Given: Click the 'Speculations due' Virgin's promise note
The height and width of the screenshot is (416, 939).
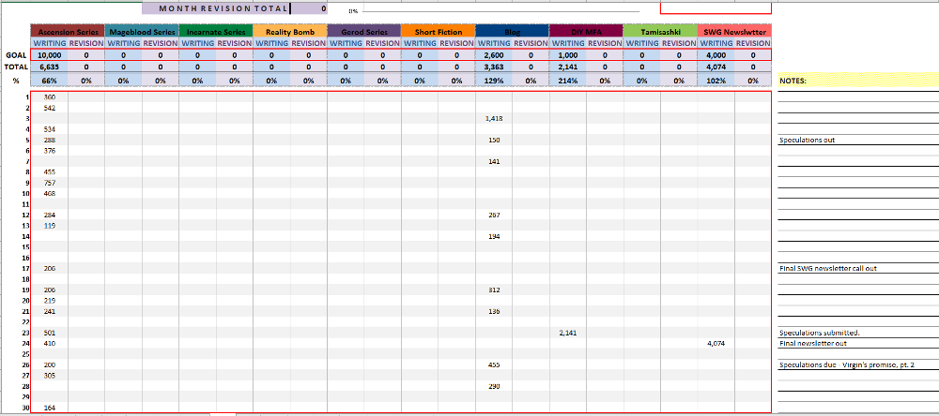Looking at the screenshot, I should [x=846, y=364].
